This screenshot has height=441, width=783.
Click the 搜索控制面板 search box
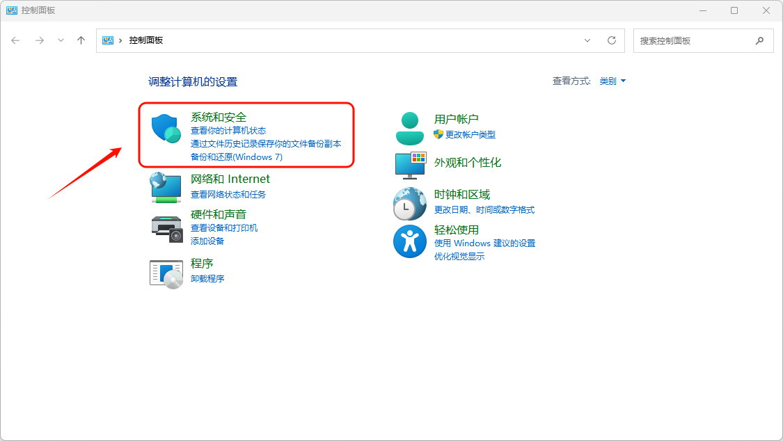point(695,41)
